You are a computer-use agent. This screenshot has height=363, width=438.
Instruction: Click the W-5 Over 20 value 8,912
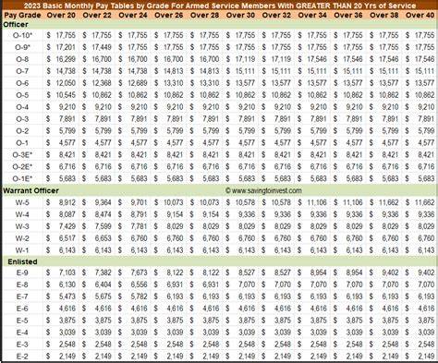(67, 203)
